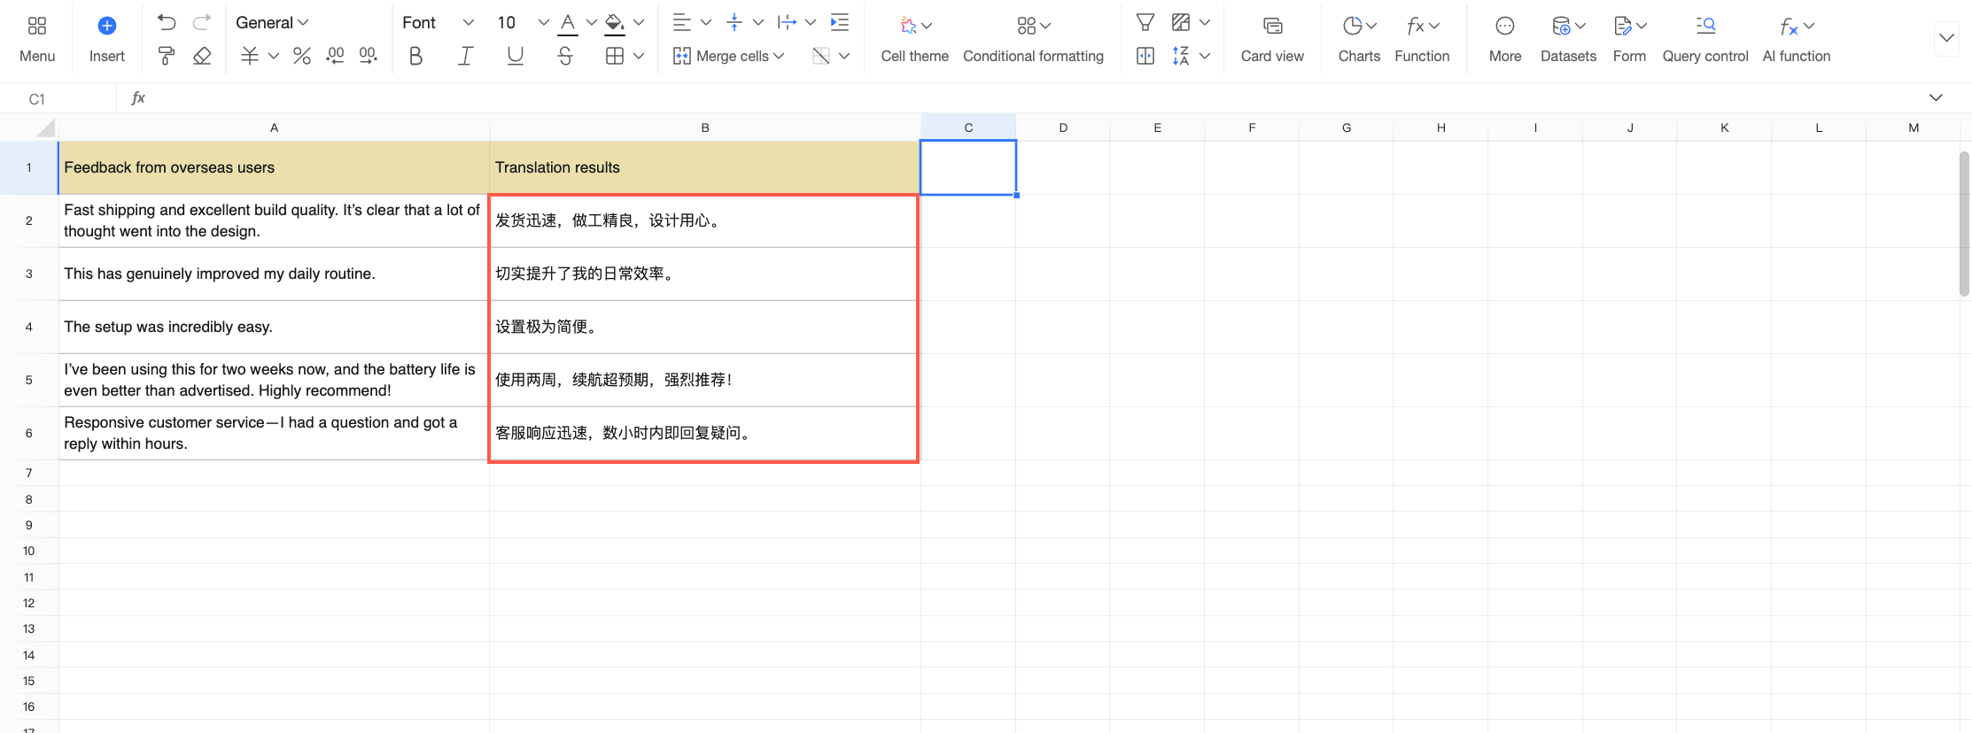The width and height of the screenshot is (1972, 733).
Task: Toggle Italic formatting
Action: click(x=465, y=56)
